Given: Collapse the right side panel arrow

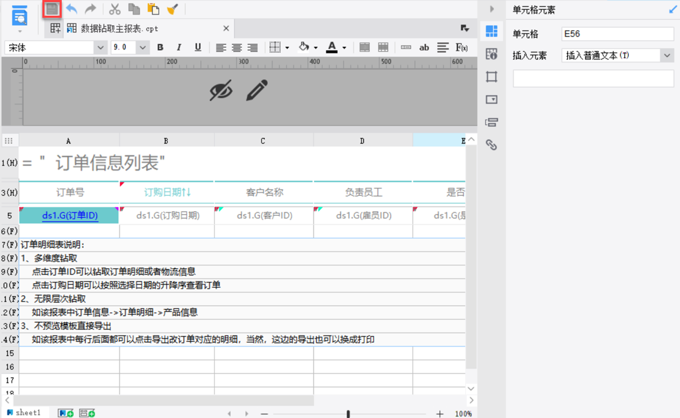Looking at the screenshot, I should click(x=492, y=9).
